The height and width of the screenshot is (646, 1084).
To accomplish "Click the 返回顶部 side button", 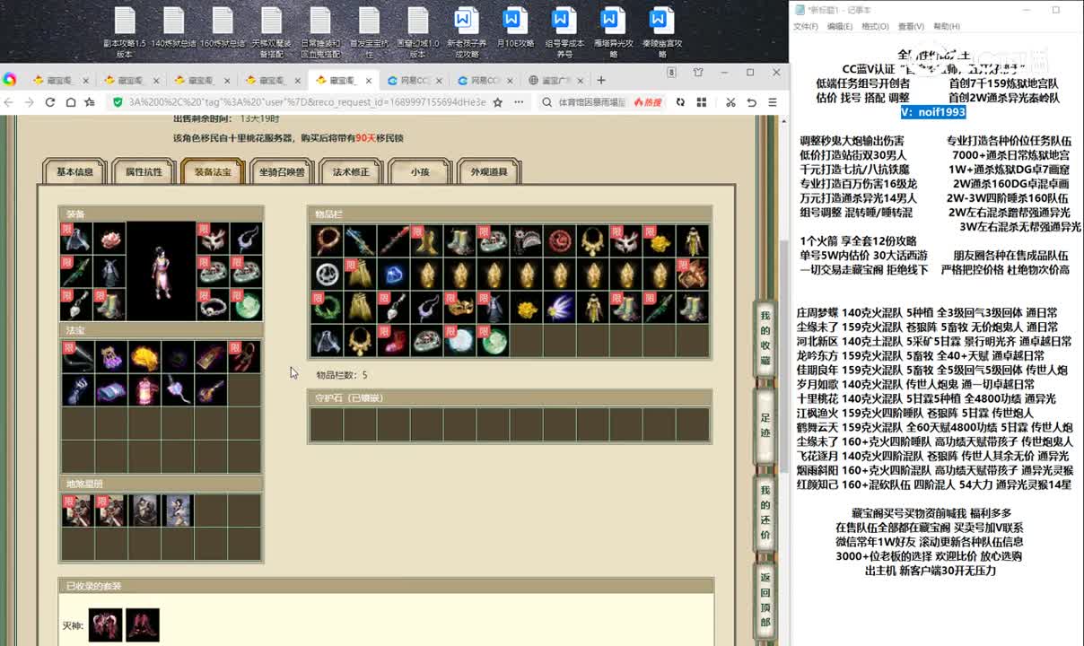I will 765,599.
